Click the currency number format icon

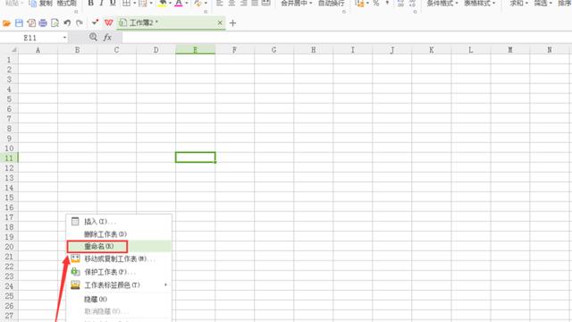[359, 4]
